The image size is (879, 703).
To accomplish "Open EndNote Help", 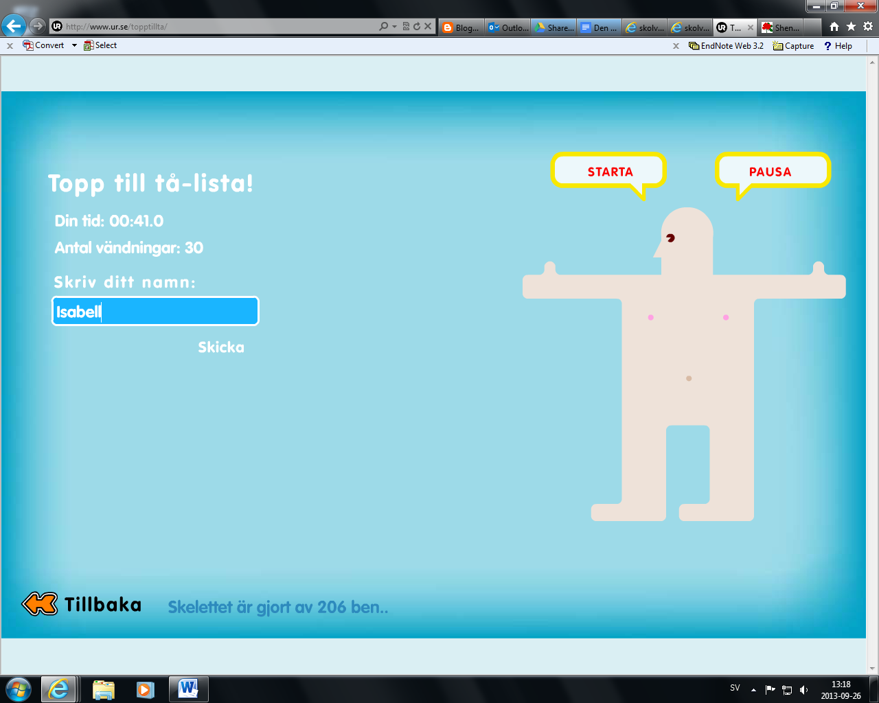I will [x=838, y=46].
